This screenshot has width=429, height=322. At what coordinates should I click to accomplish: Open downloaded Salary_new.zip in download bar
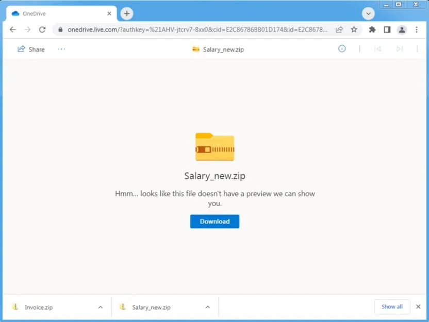151,307
